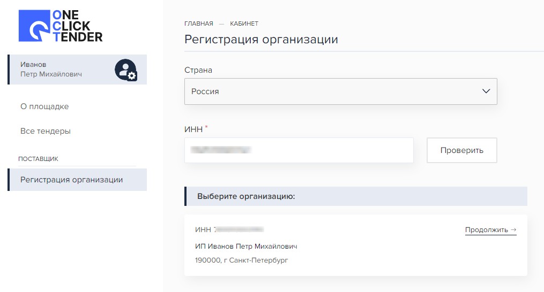Click the page heading Регистрация организации

(261, 40)
